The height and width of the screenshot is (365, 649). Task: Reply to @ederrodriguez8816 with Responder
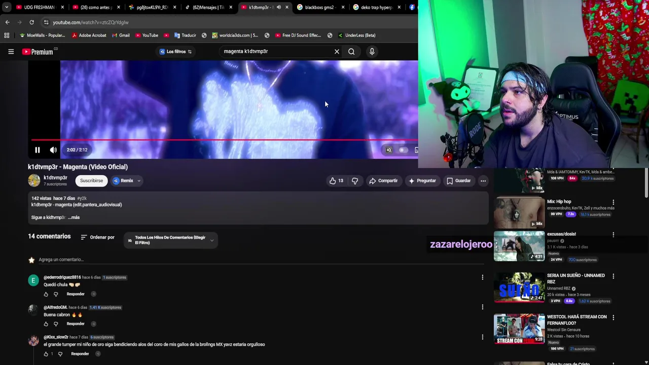click(x=75, y=294)
